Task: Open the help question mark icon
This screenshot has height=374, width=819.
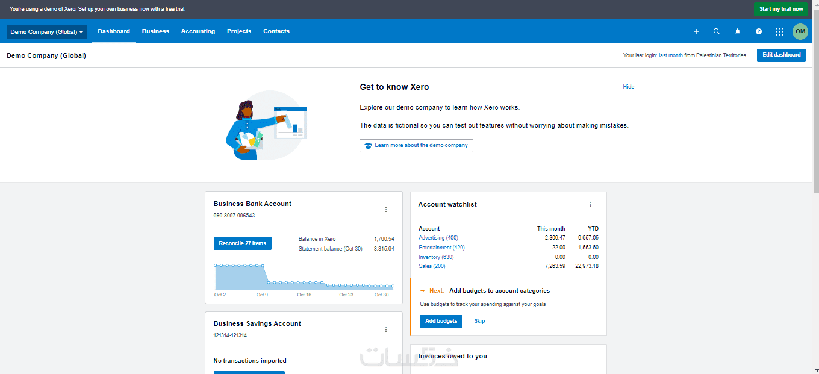Action: pyautogui.click(x=759, y=31)
